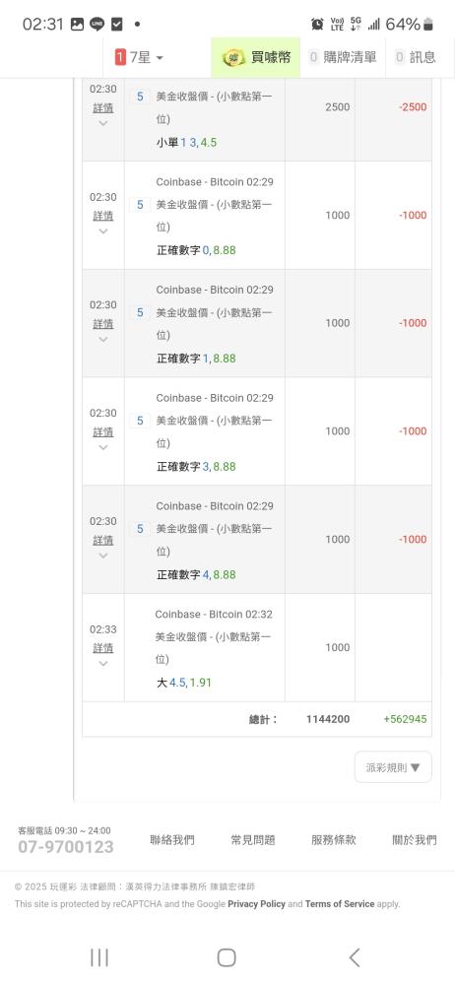Open the 7星 level dropdown

(x=139, y=58)
